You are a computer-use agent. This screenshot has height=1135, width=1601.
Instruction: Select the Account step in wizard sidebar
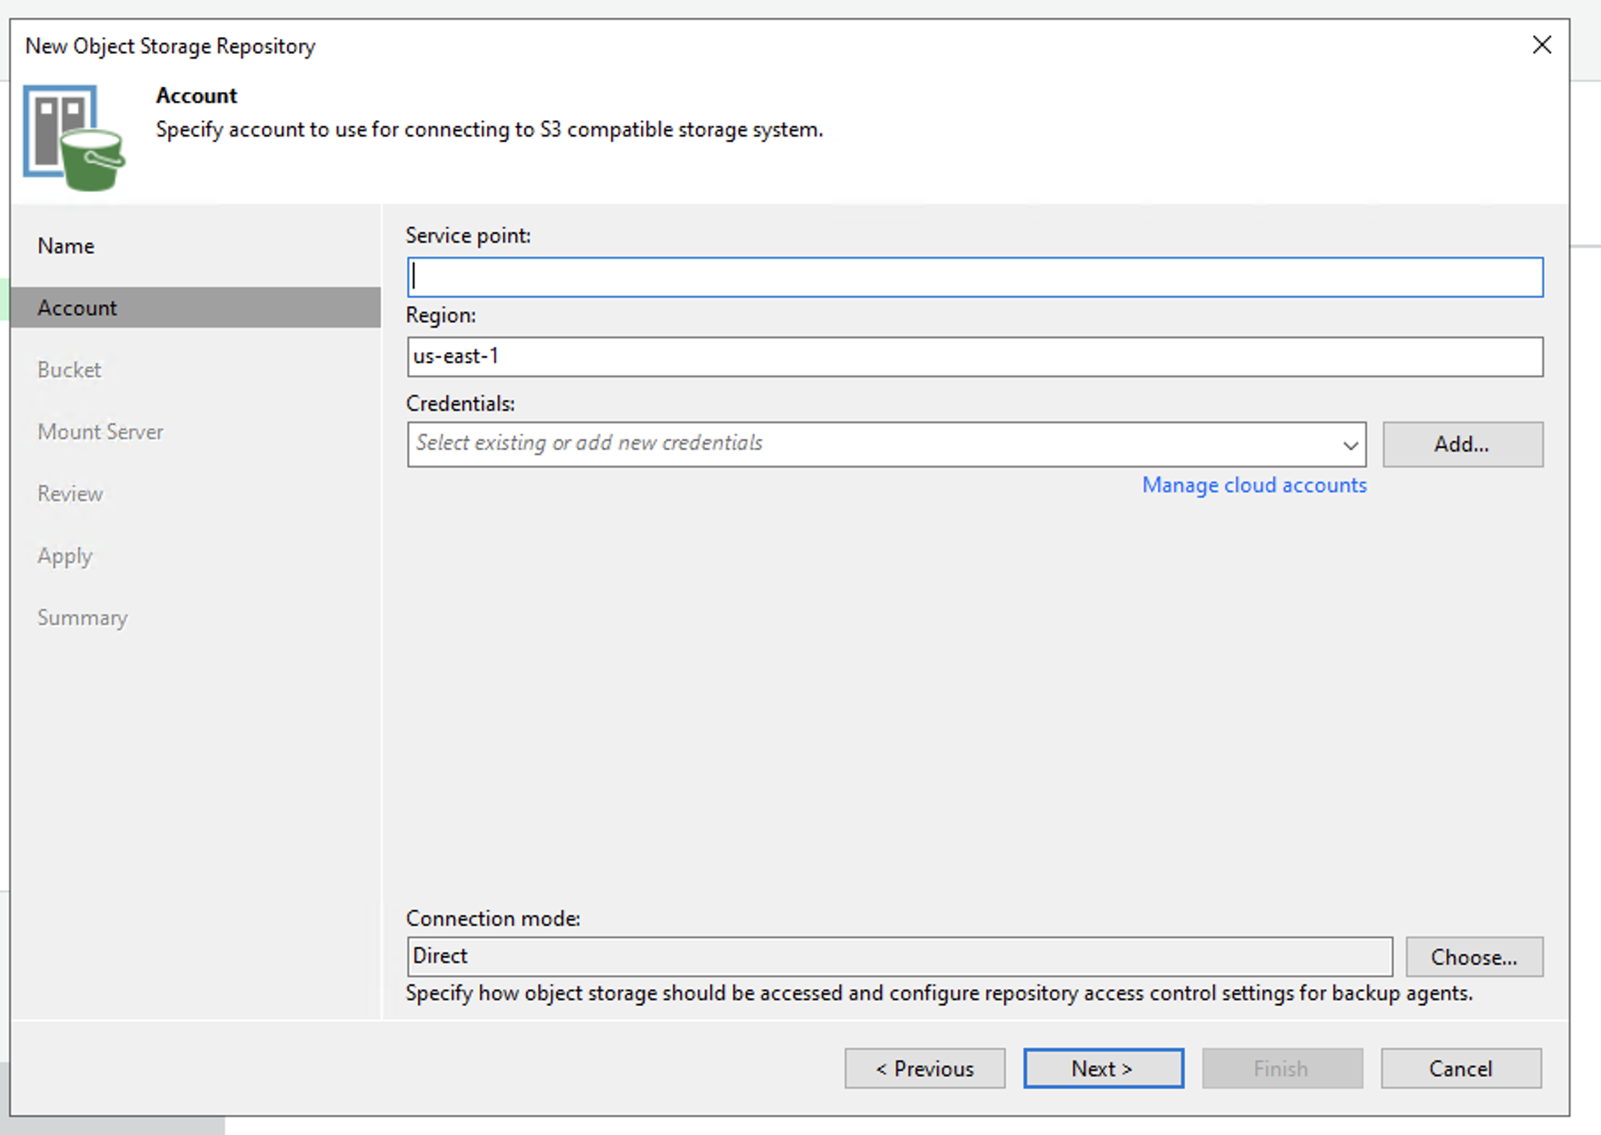pos(196,307)
